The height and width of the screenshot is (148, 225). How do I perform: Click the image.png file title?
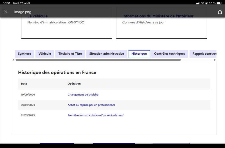point(23,12)
